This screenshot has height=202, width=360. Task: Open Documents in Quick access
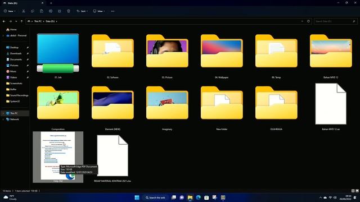pos(16,59)
